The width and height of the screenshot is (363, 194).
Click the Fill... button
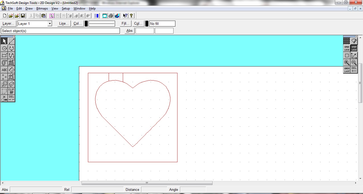point(125,24)
